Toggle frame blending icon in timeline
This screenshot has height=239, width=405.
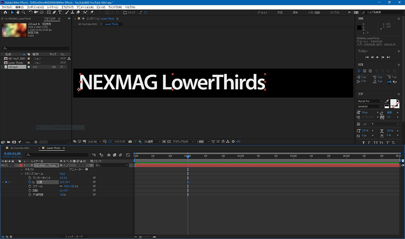coord(114,155)
